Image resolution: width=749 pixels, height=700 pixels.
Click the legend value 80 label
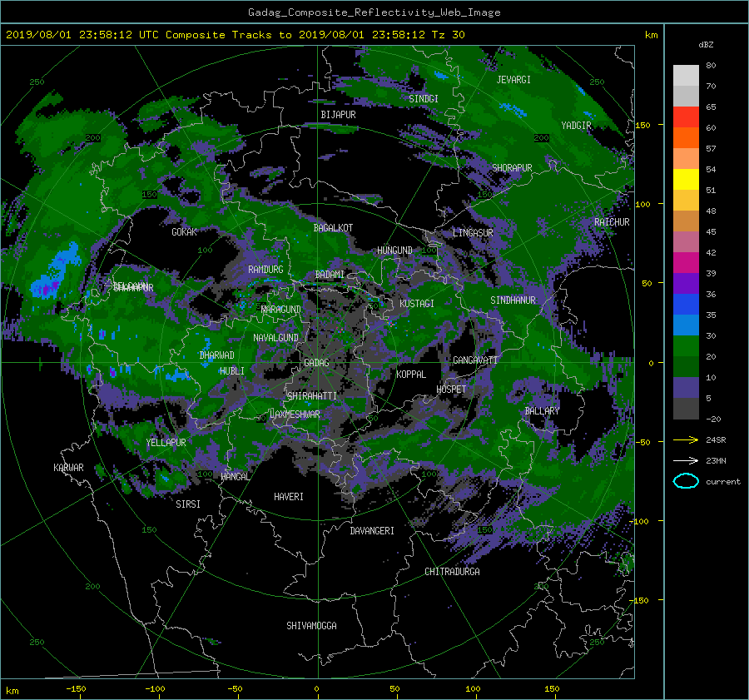(x=711, y=66)
